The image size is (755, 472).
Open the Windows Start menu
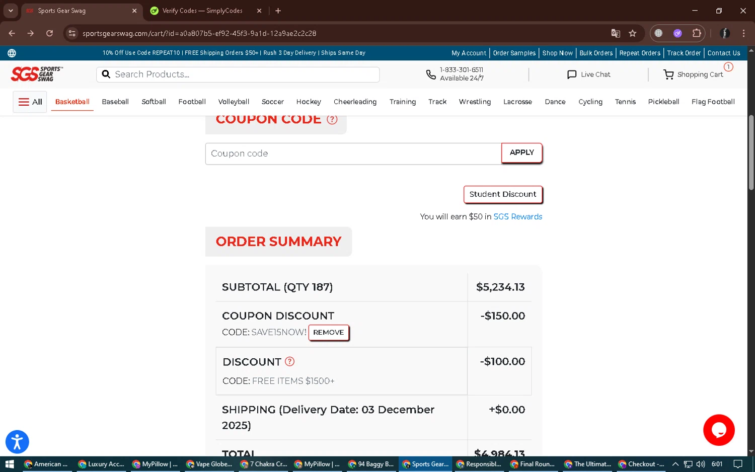click(9, 464)
